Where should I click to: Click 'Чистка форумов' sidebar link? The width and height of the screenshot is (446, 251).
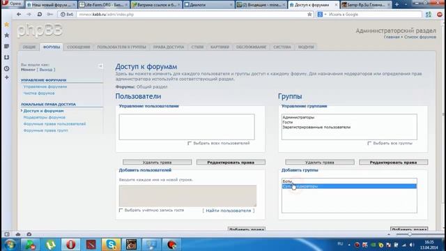[39, 93]
